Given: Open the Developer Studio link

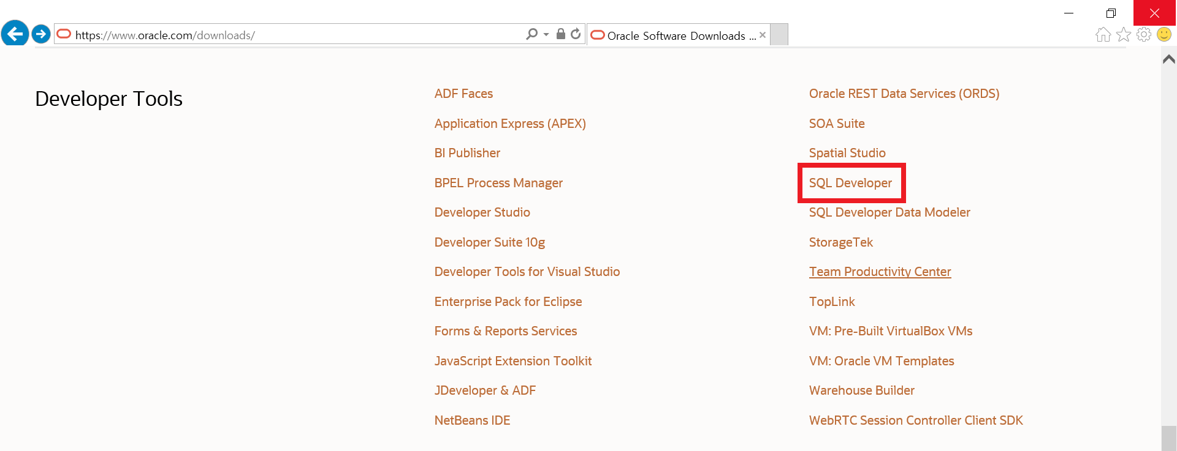Looking at the screenshot, I should point(482,212).
